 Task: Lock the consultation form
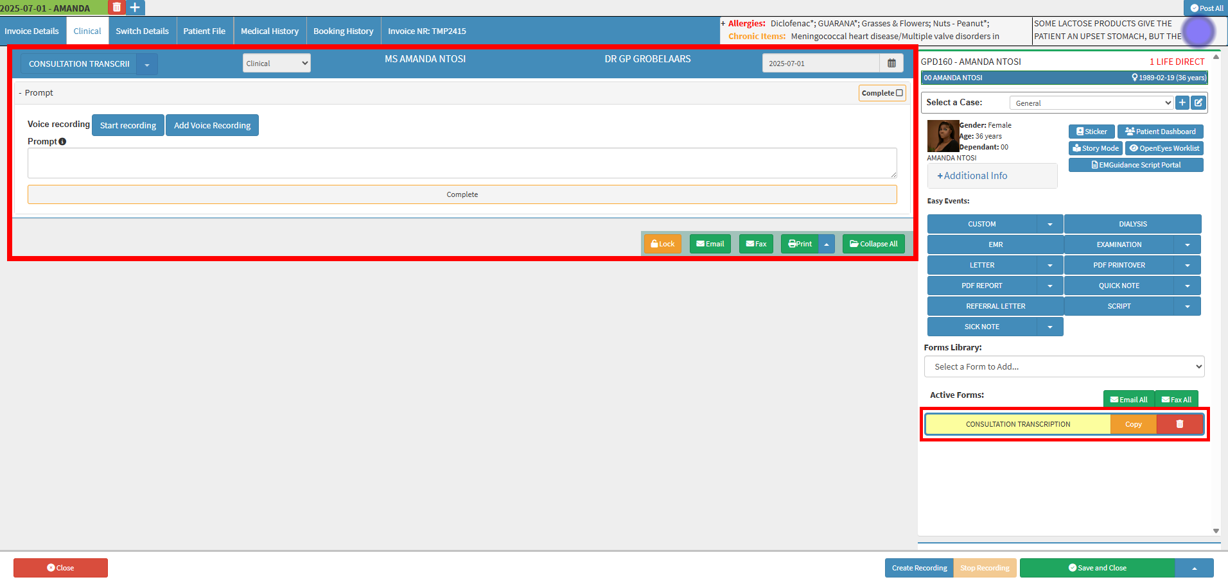(663, 244)
